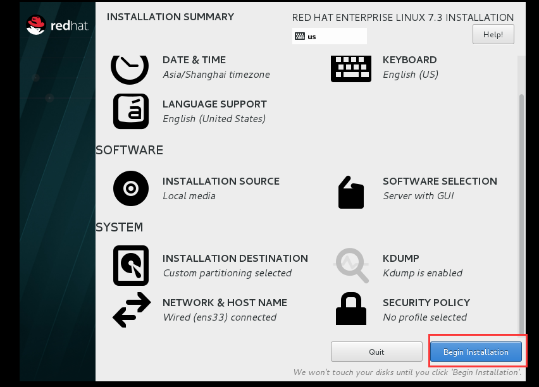Viewport: 539px width, 387px height.
Task: Click 'English (US)' keyboard text
Action: point(411,75)
